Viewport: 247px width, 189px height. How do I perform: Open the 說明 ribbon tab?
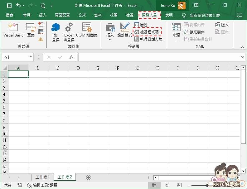coord(169,15)
